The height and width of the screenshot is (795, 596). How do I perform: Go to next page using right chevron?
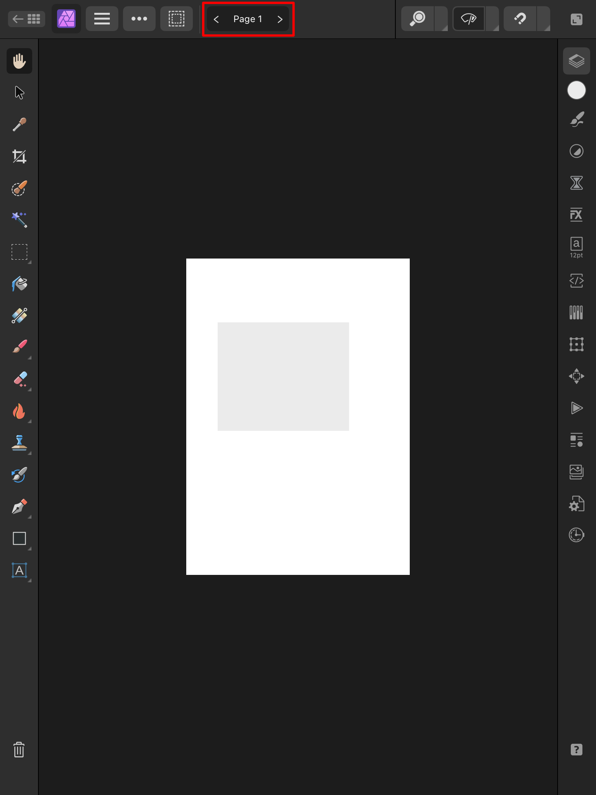click(x=280, y=19)
